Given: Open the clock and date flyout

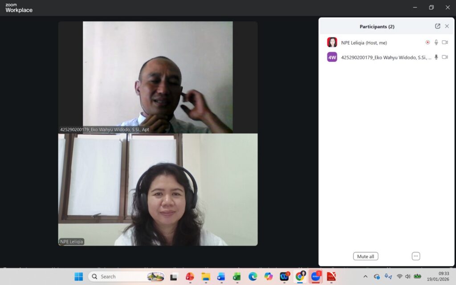Looking at the screenshot, I should click(443, 277).
